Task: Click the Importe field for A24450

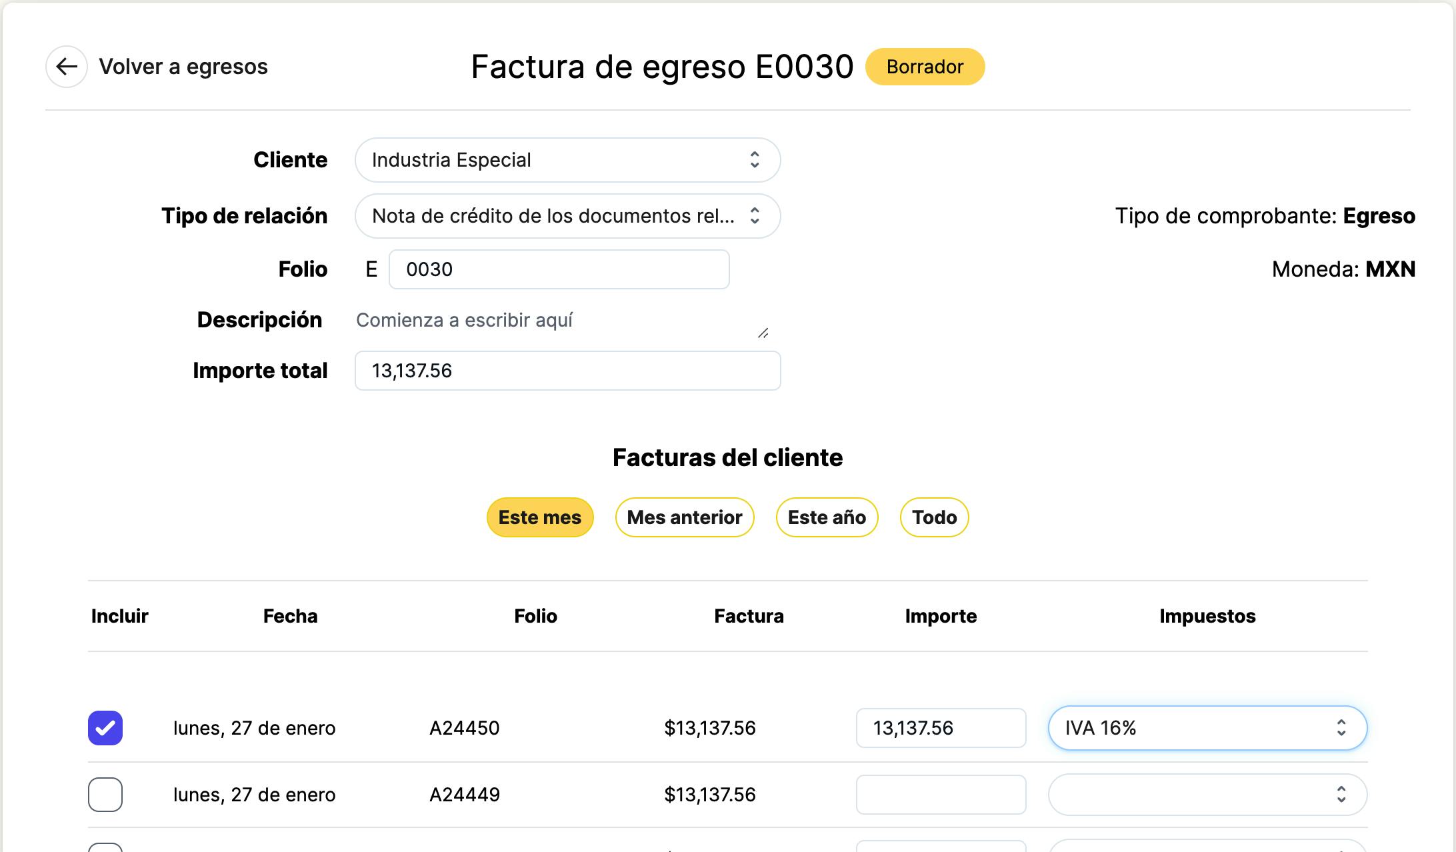Action: pos(940,728)
